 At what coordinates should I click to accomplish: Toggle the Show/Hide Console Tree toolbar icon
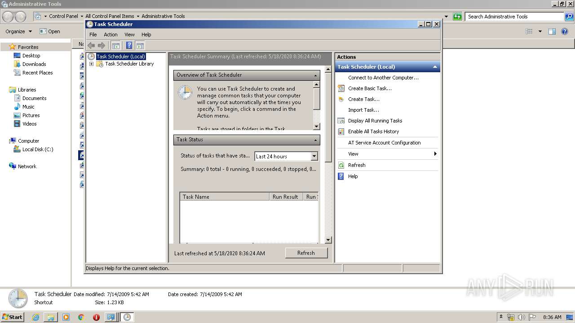pos(116,45)
